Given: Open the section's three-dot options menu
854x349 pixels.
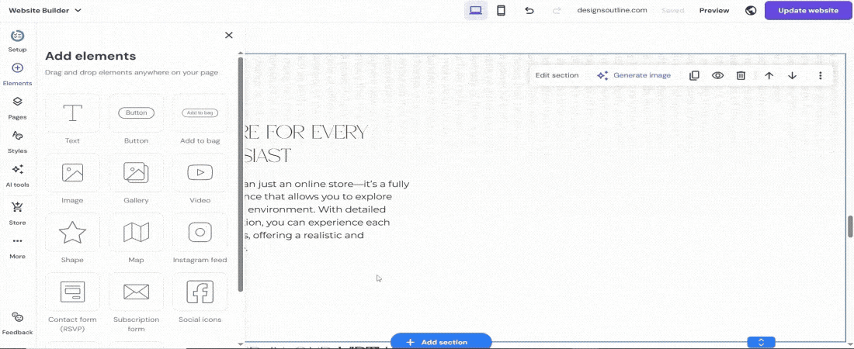Looking at the screenshot, I should [x=821, y=76].
